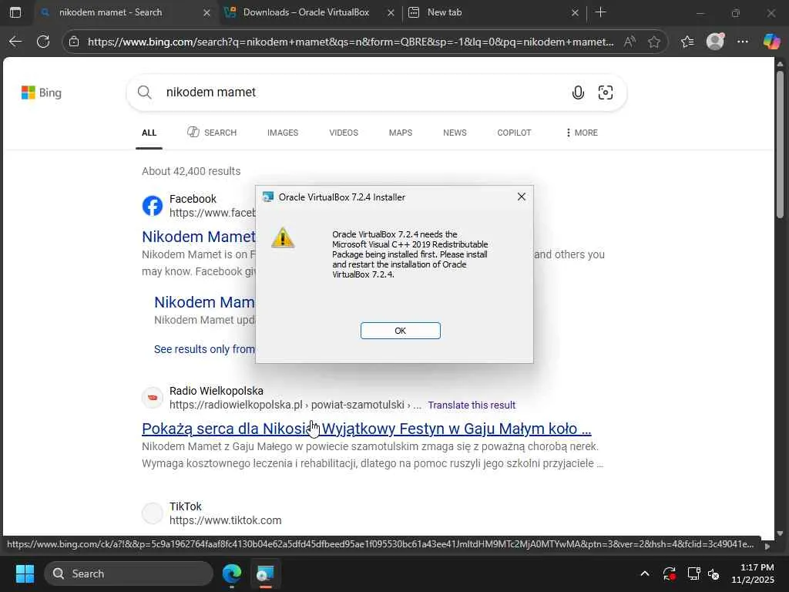View site information lock icon
This screenshot has height=592, width=789.
coord(74,42)
